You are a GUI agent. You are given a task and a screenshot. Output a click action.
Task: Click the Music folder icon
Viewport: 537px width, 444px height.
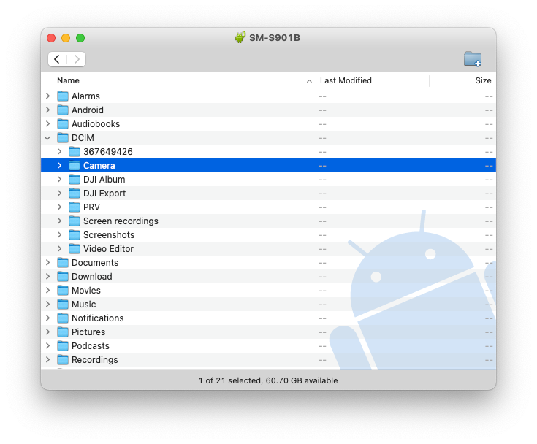pos(63,304)
